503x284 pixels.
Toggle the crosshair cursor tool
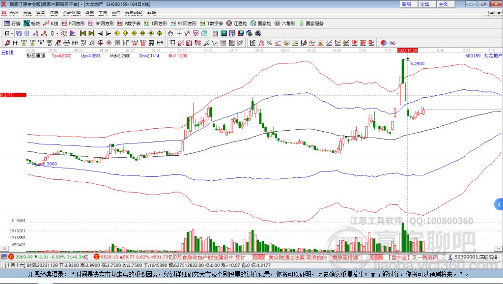tap(179, 33)
